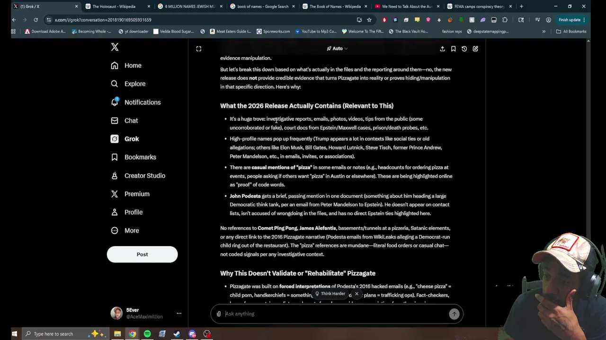Click the 5Ever profile avatar

[x=116, y=313]
